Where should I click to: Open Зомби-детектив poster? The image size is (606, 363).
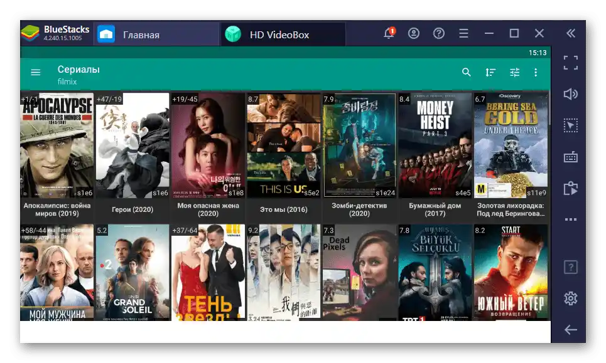(x=359, y=145)
